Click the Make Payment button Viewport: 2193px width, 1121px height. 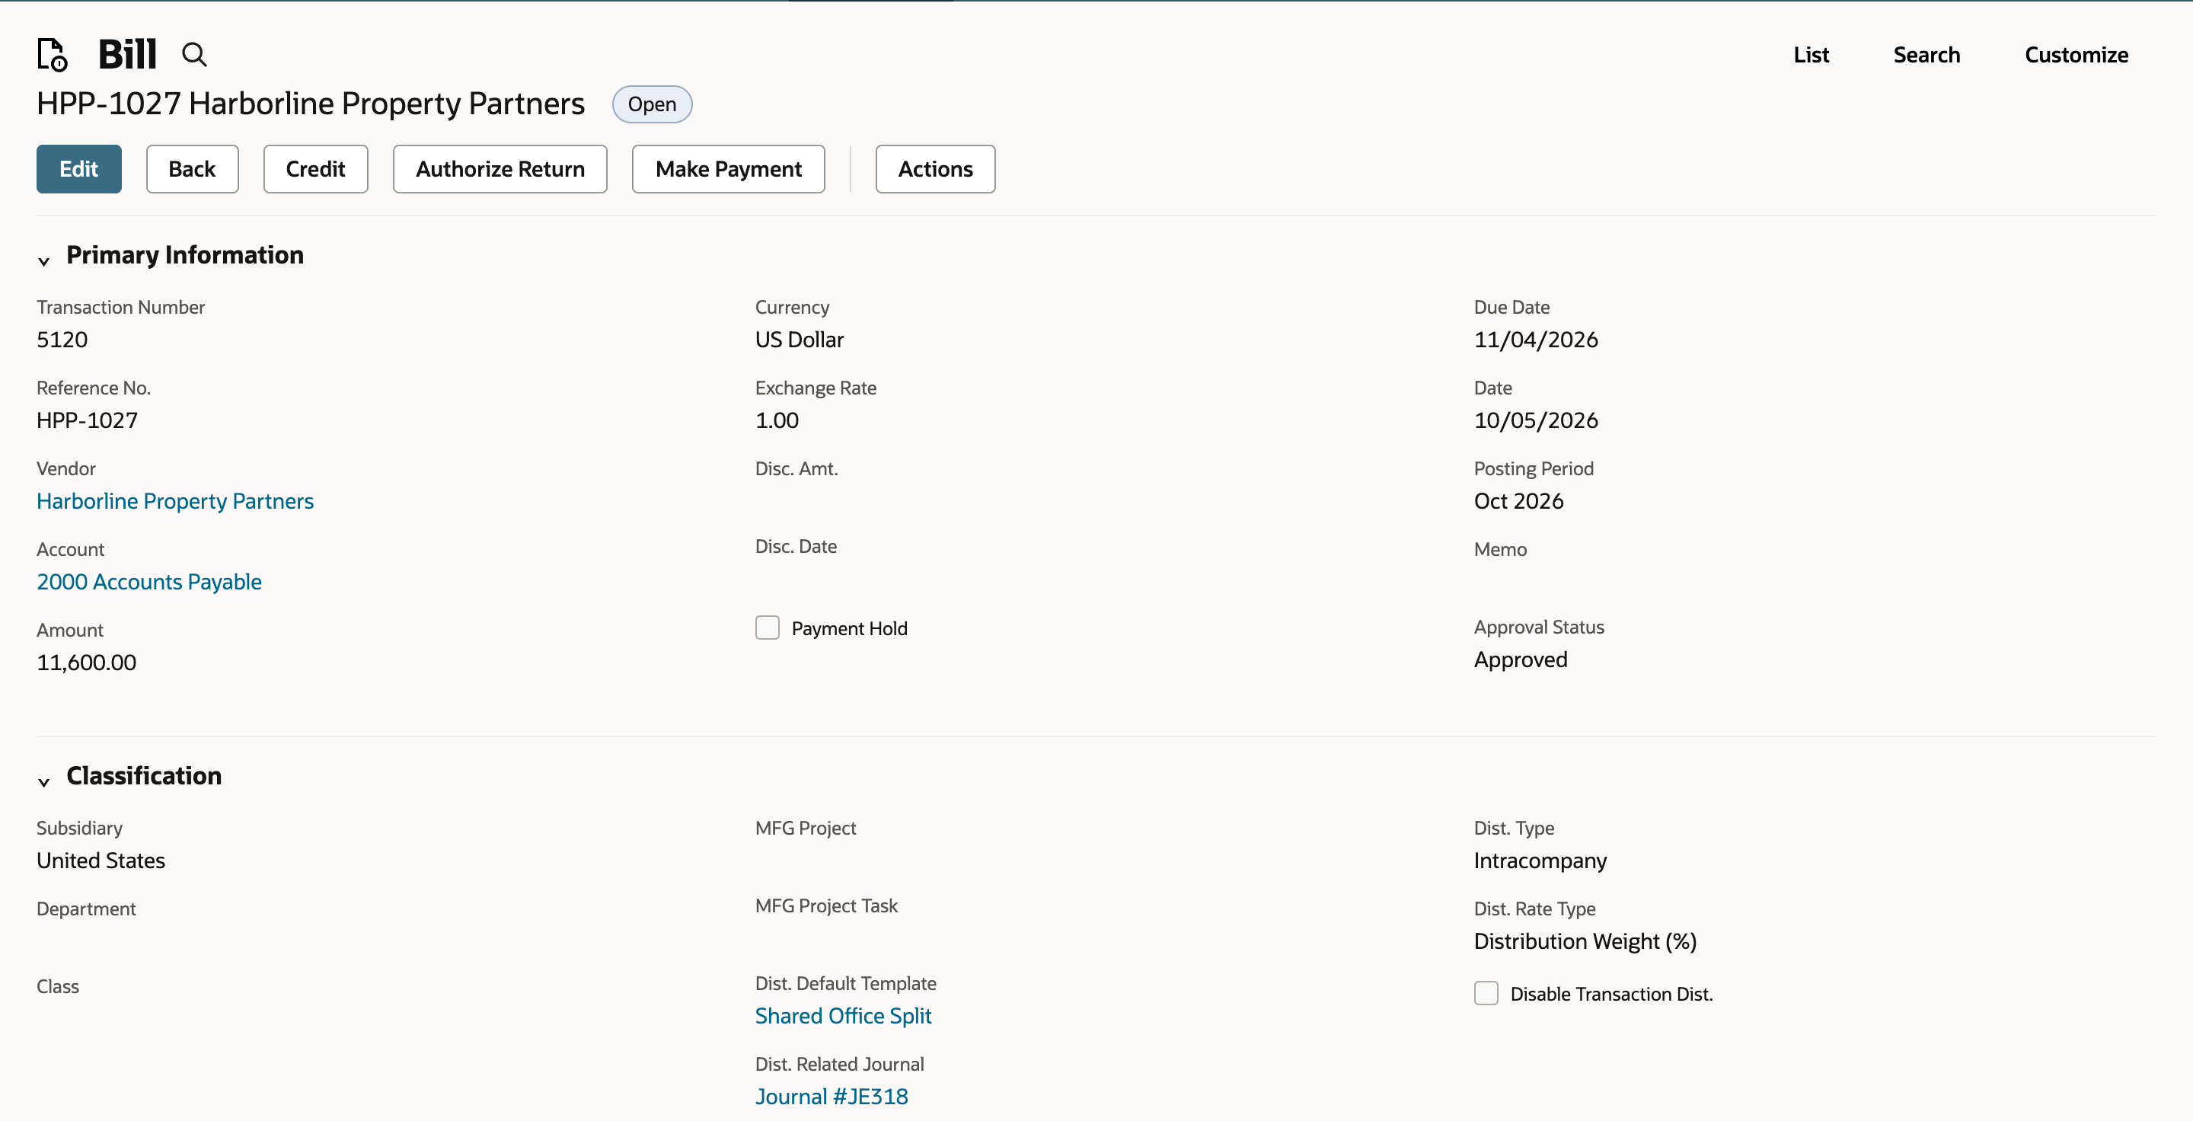729,168
